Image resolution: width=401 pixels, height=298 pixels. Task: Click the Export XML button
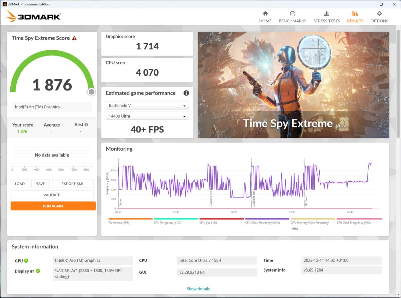73,184
